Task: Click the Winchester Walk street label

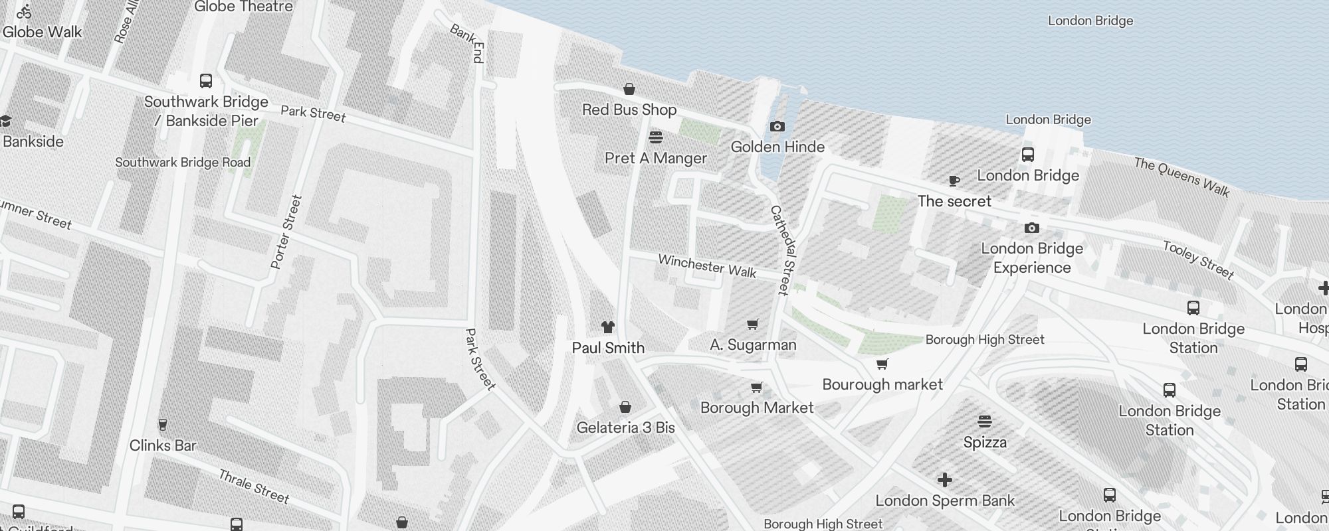Action: click(x=707, y=266)
